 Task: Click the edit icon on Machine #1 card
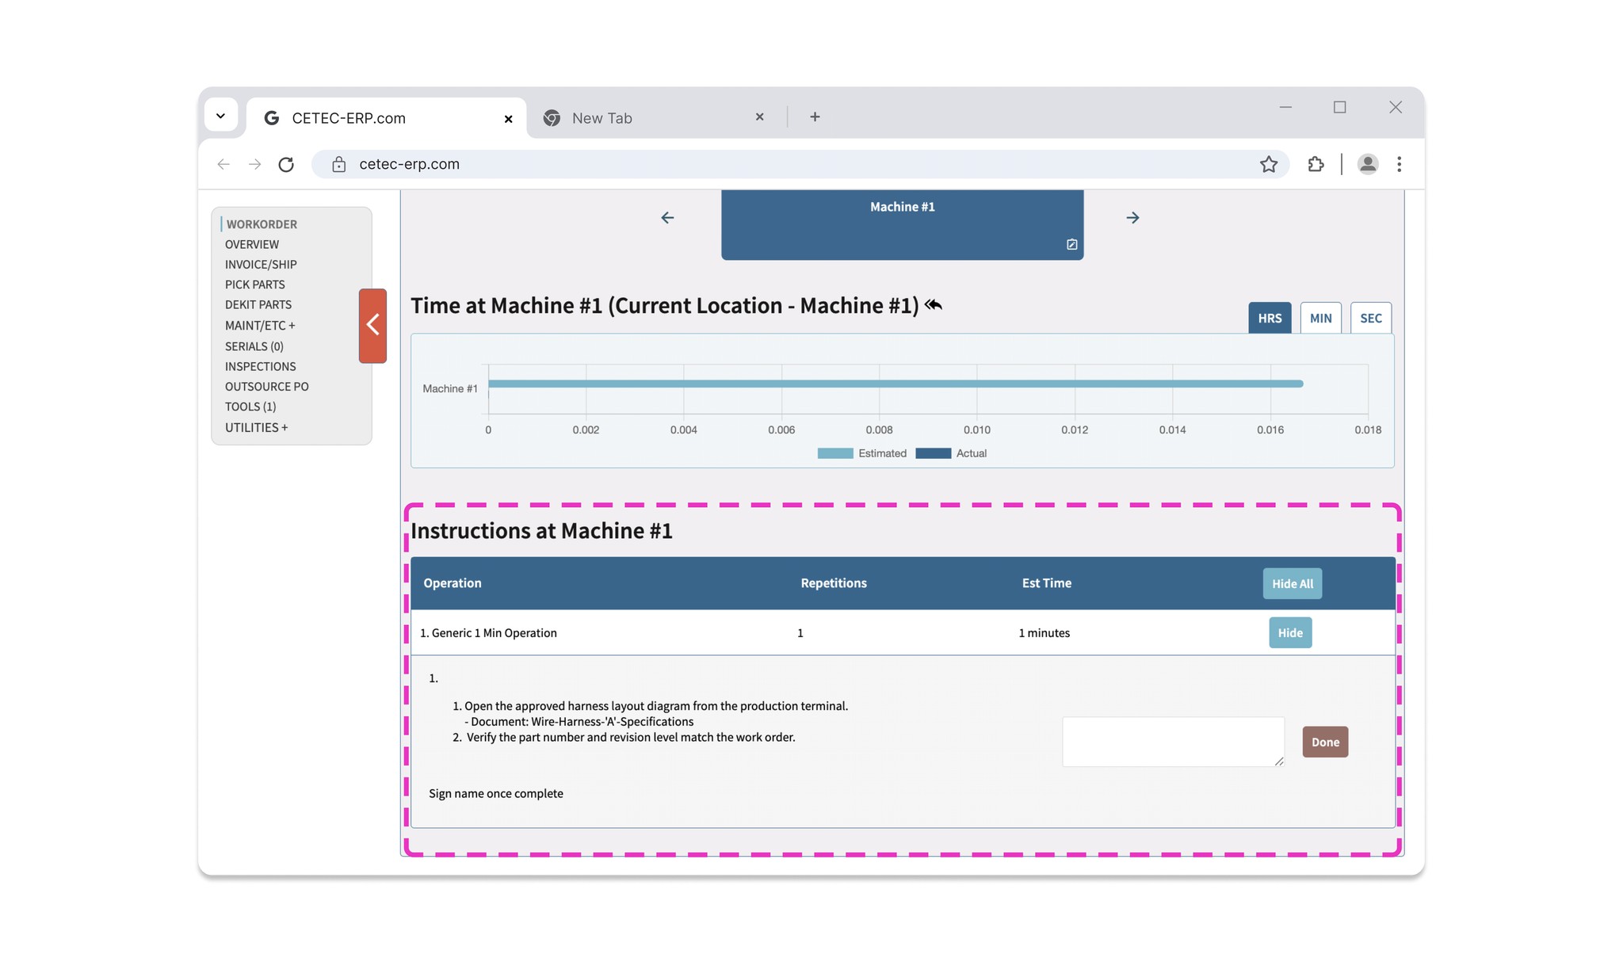[1071, 244]
